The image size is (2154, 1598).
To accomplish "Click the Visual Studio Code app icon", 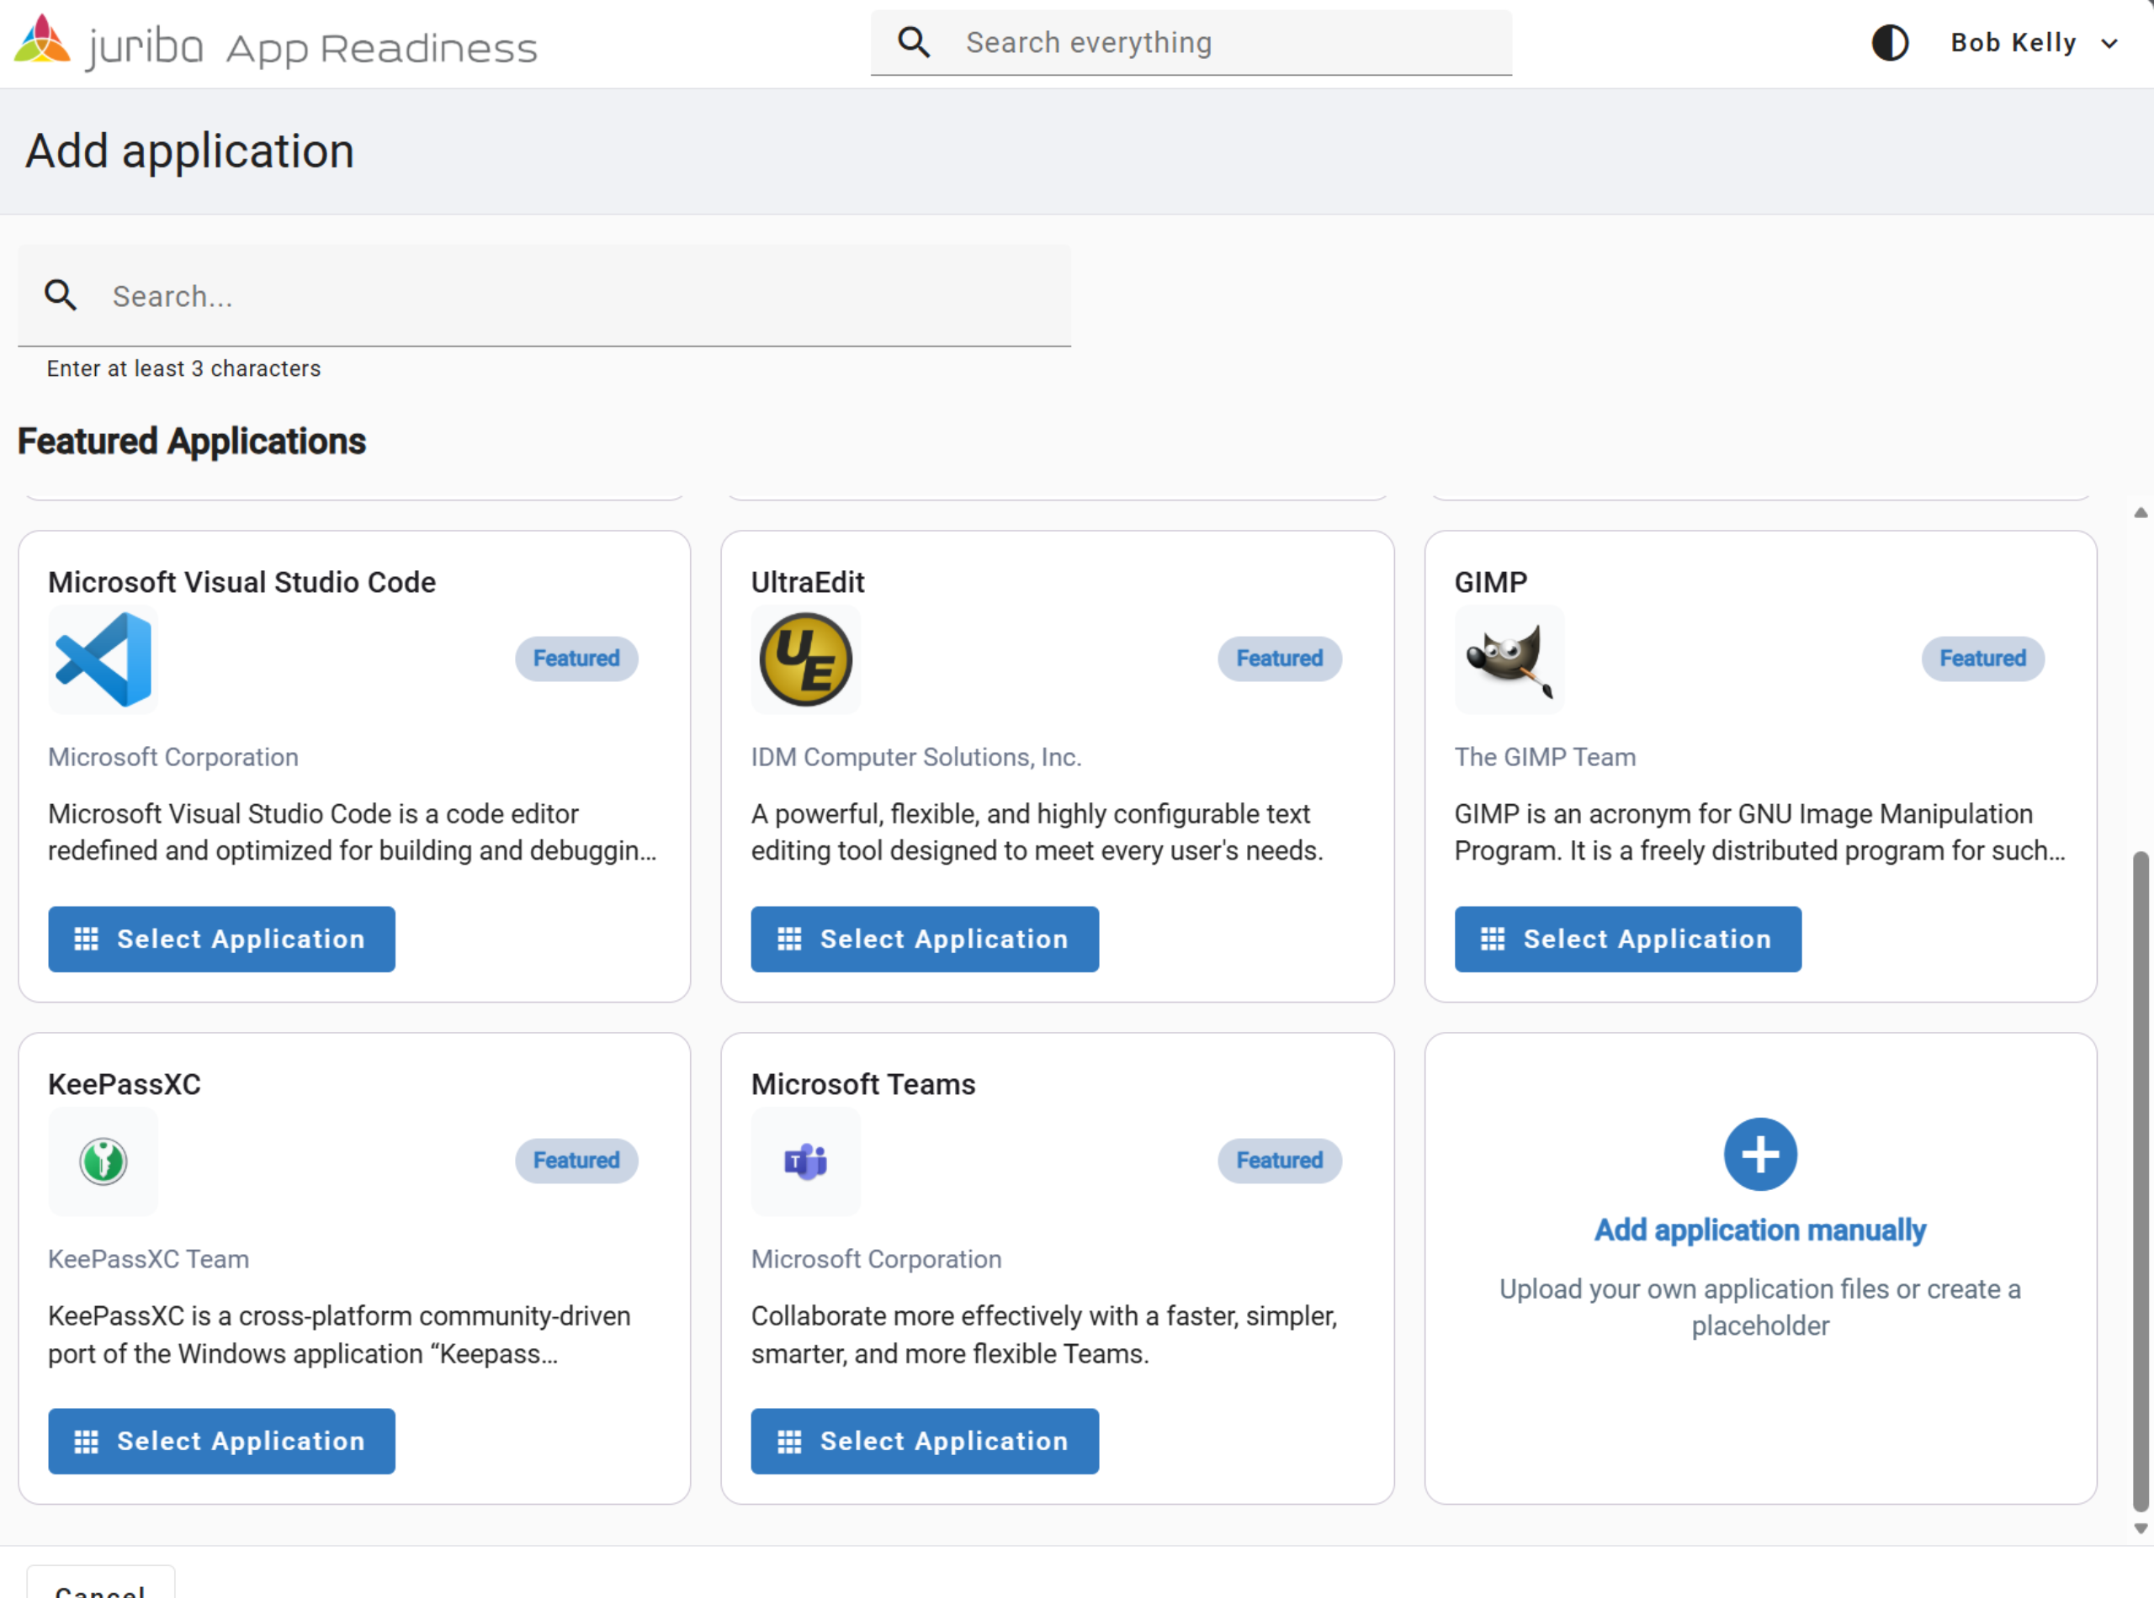I will click(x=103, y=659).
